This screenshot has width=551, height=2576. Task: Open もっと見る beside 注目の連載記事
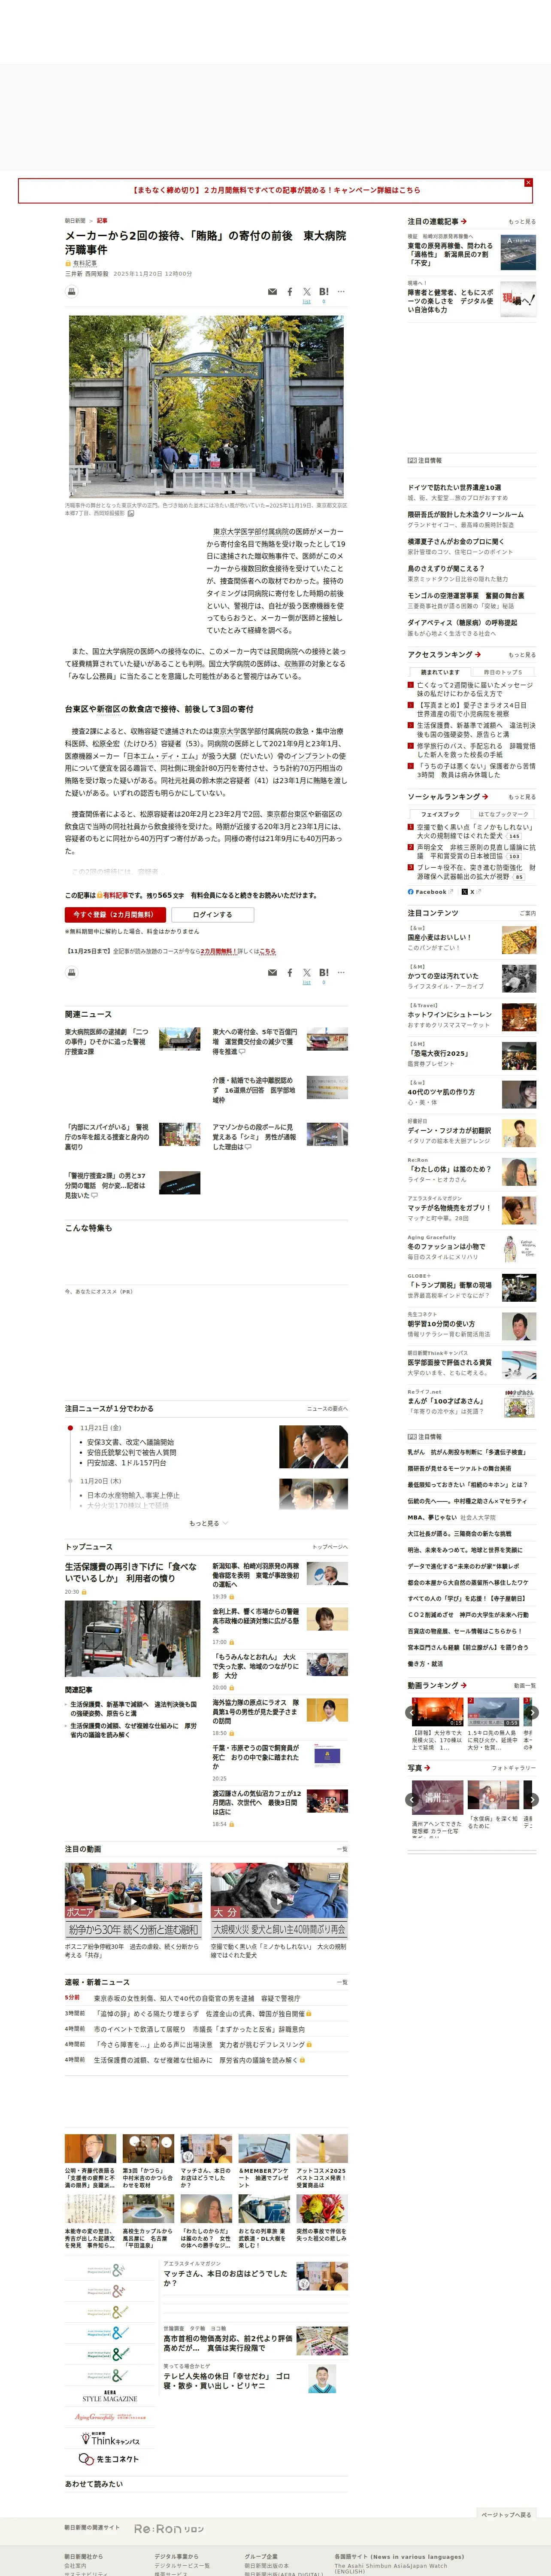tap(521, 222)
